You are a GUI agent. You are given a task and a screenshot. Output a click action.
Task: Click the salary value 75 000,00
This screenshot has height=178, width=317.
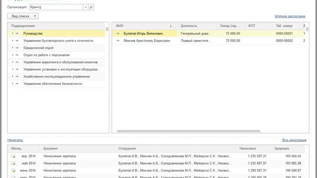[233, 34]
